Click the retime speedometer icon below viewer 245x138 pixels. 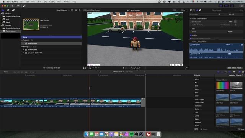[x=96, y=68]
